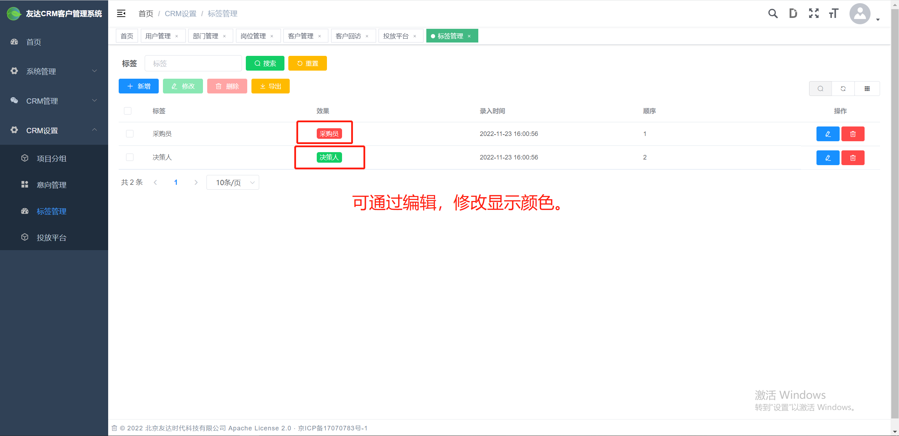Close the 用户管理 tab
The height and width of the screenshot is (436, 899).
177,36
